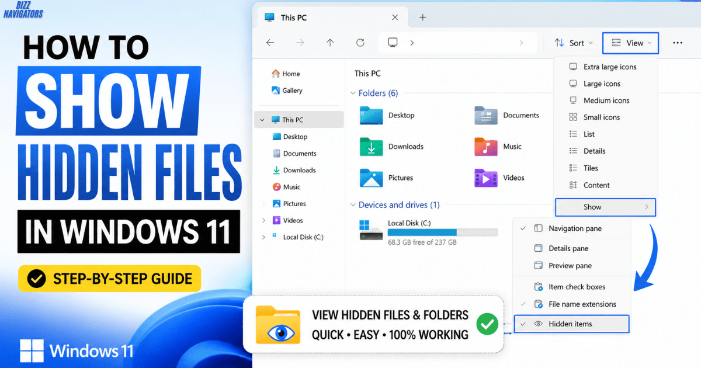Expand address bar path chevron

tap(412, 43)
